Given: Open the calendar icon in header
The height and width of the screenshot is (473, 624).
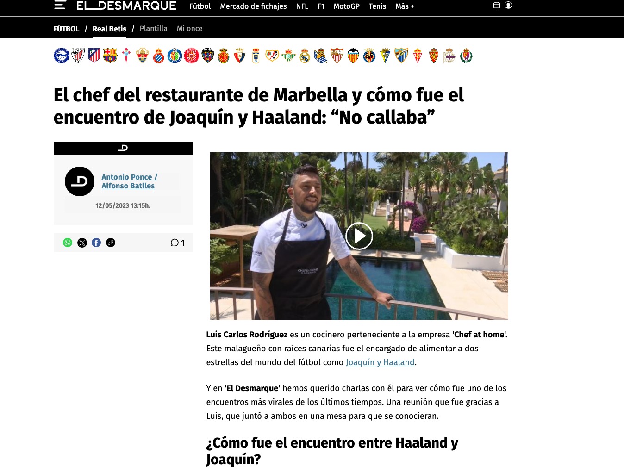Looking at the screenshot, I should [497, 5].
